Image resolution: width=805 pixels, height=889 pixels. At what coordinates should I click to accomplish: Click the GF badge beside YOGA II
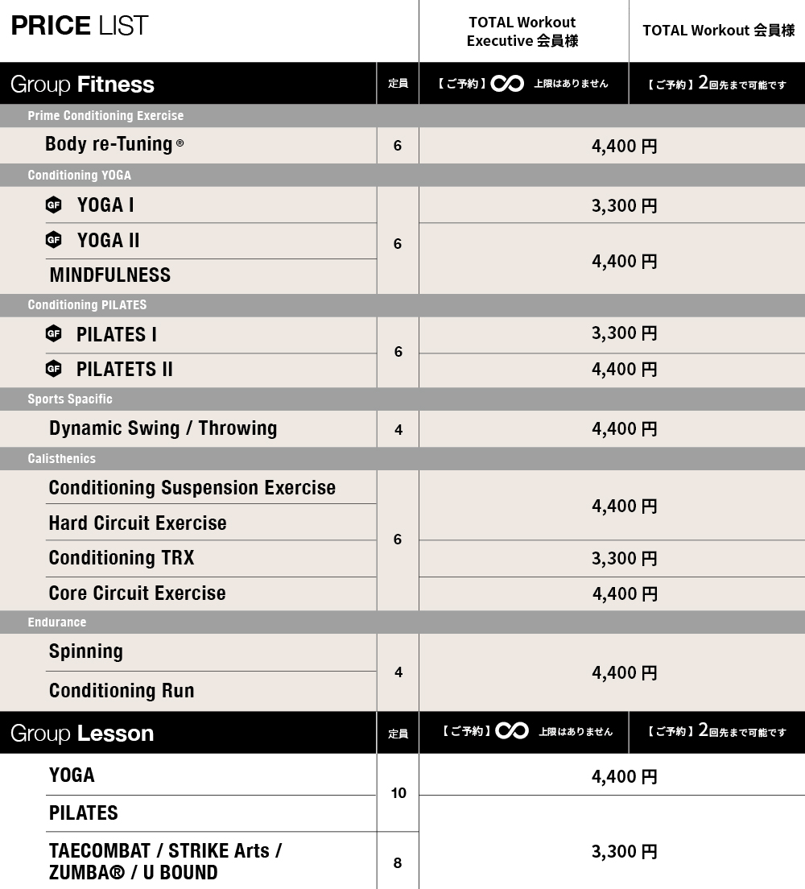coord(54,240)
